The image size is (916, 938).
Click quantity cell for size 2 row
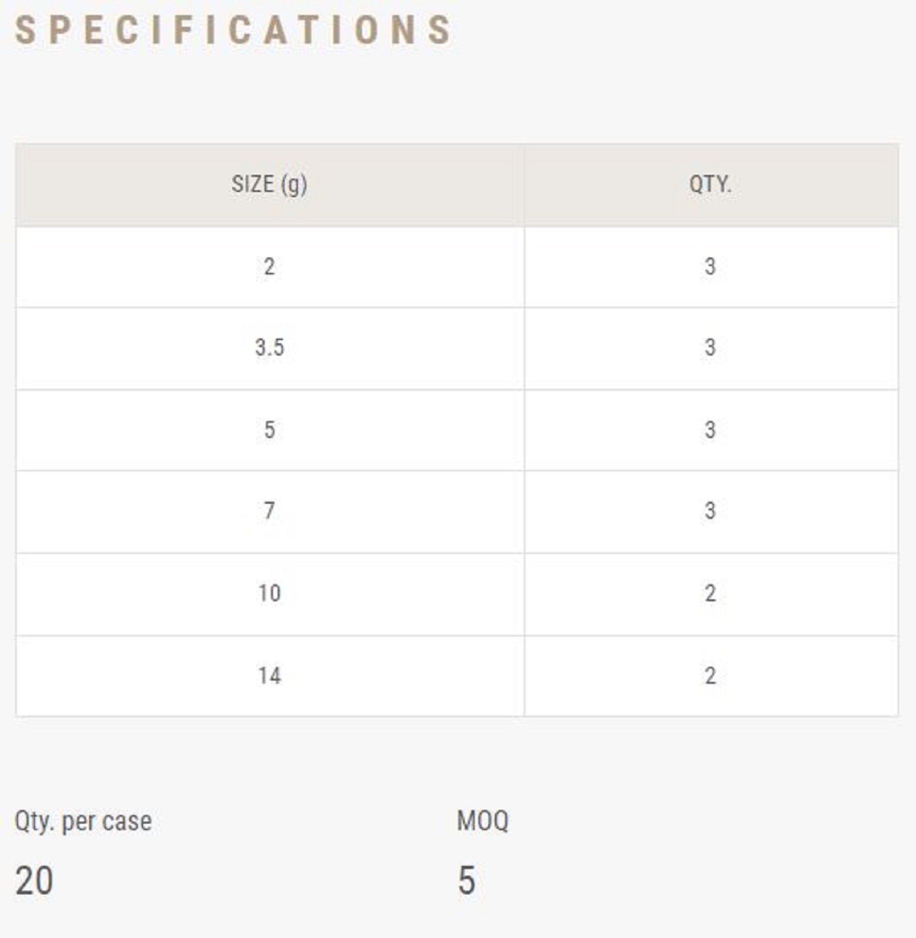(x=710, y=267)
